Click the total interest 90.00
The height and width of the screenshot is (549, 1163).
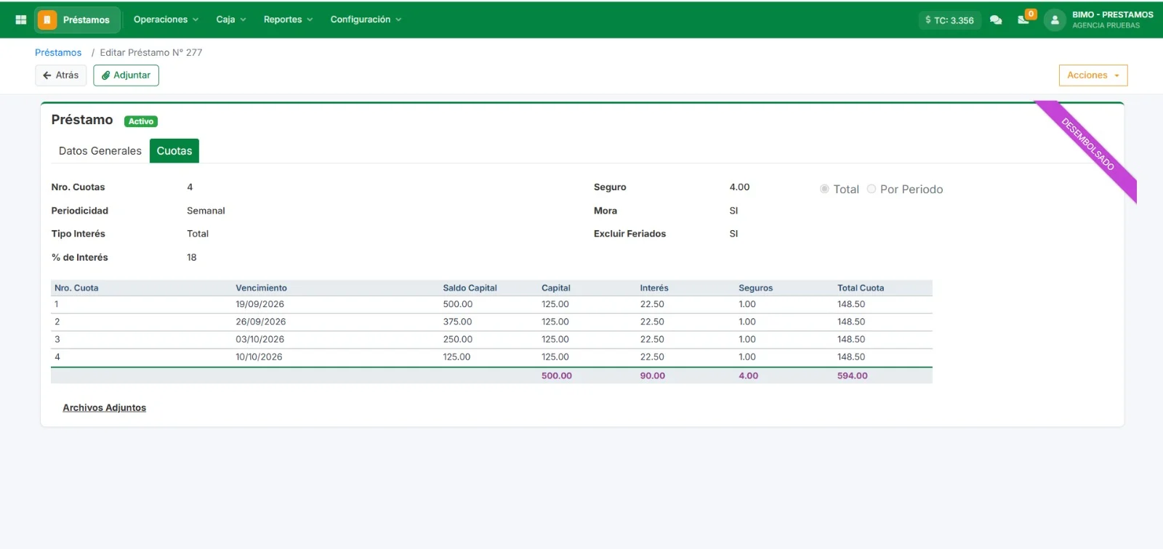653,376
